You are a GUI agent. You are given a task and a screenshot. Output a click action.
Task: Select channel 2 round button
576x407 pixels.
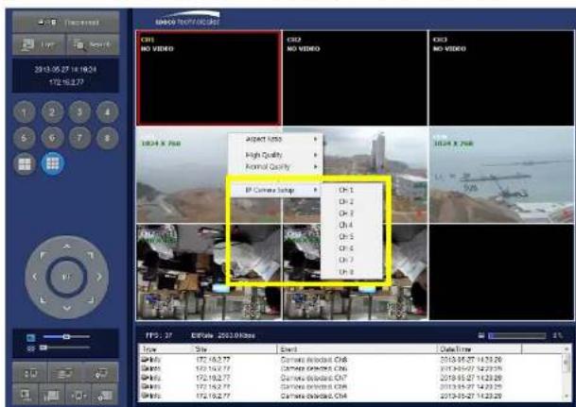tap(52, 112)
